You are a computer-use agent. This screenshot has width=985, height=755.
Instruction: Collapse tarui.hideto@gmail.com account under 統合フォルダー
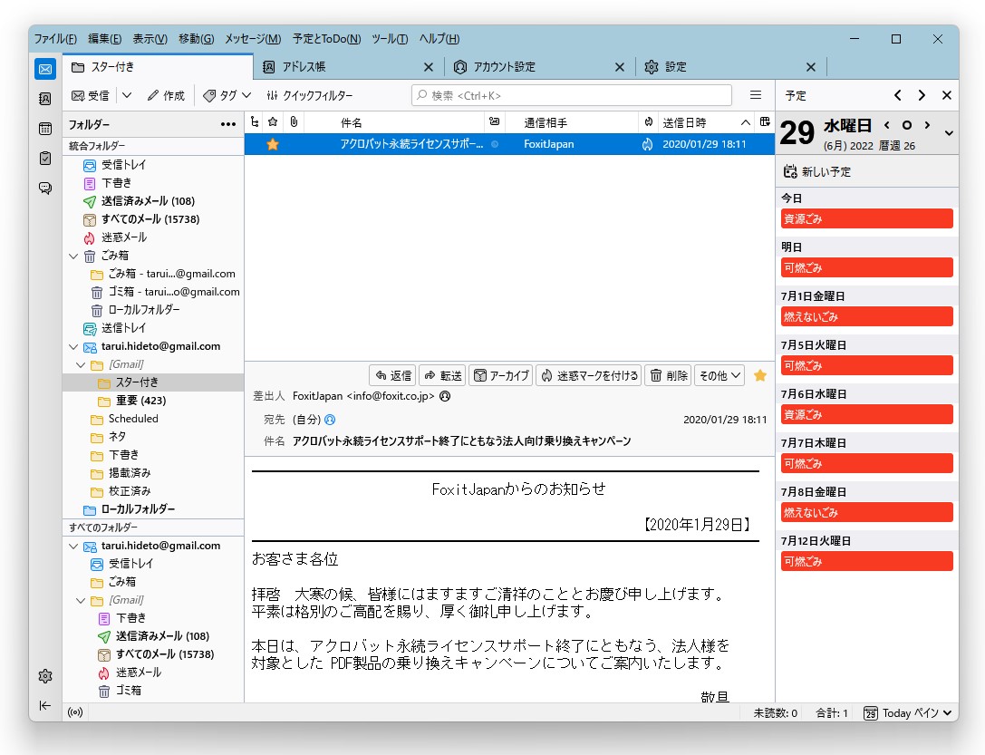click(73, 347)
